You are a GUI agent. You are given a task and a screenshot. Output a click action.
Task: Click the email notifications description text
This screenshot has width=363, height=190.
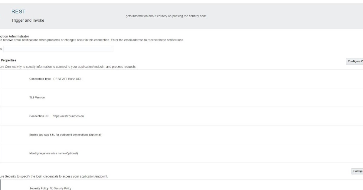click(x=92, y=40)
